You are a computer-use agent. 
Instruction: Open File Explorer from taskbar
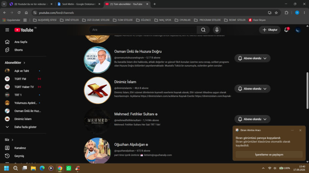(x=33, y=168)
